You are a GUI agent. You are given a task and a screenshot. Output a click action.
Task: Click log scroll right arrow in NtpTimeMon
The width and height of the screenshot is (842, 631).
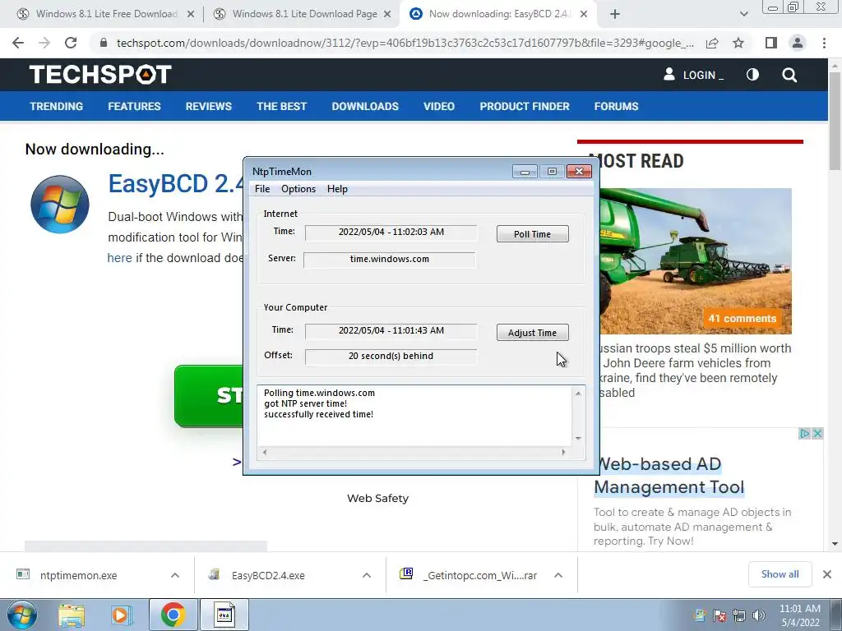[x=562, y=453]
